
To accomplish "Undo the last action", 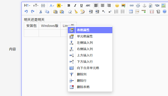I will pyautogui.click(x=26, y=12).
